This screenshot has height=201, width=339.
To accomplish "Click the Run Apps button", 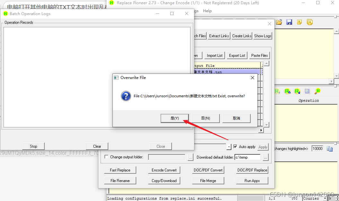I will tap(252, 181).
